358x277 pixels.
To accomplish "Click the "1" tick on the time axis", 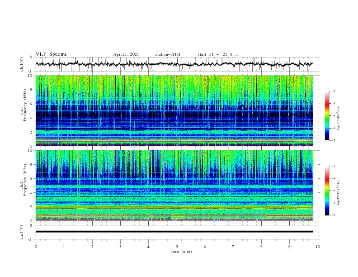I will (x=64, y=247).
